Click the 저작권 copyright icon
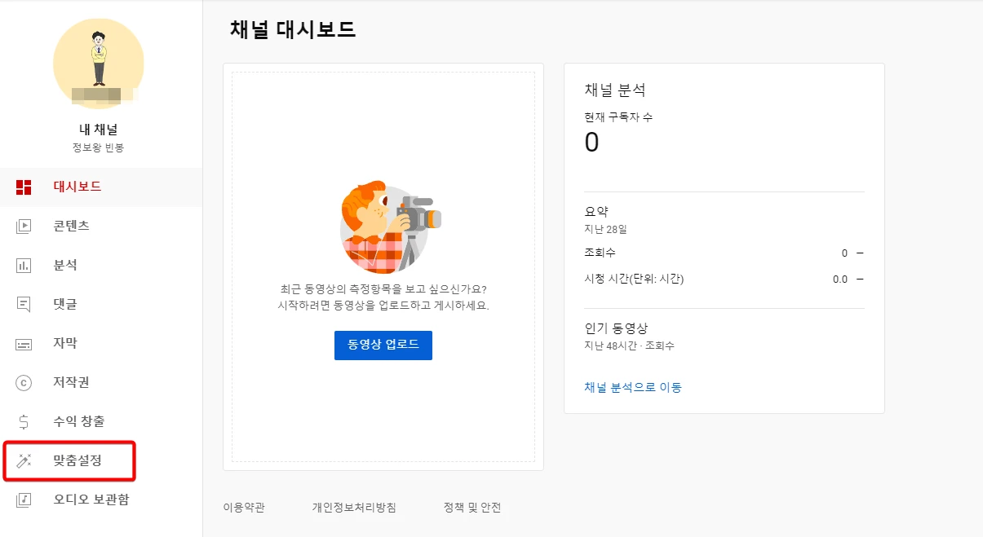983x537 pixels. tap(24, 381)
